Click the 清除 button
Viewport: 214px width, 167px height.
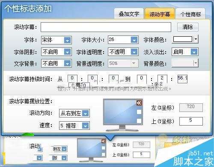pos(188,27)
